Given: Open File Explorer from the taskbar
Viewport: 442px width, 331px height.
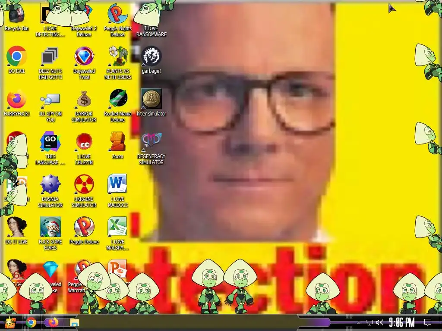Looking at the screenshot, I should pyautogui.click(x=74, y=322).
